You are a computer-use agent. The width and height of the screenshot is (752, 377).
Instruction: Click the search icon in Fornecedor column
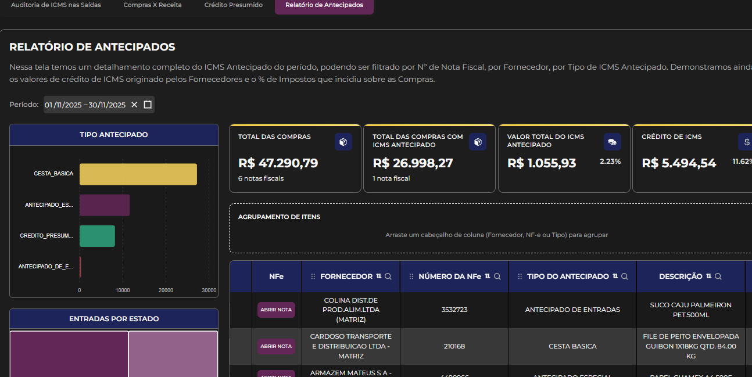pos(388,277)
